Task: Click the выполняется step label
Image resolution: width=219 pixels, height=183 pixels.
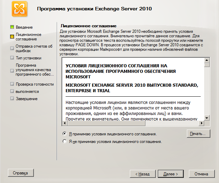Action: click(x=27, y=91)
